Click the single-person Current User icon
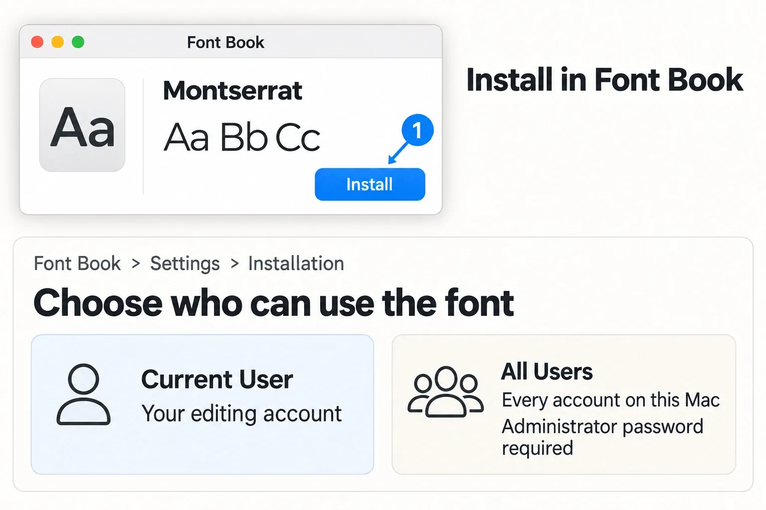Image resolution: width=766 pixels, height=510 pixels. (x=83, y=394)
